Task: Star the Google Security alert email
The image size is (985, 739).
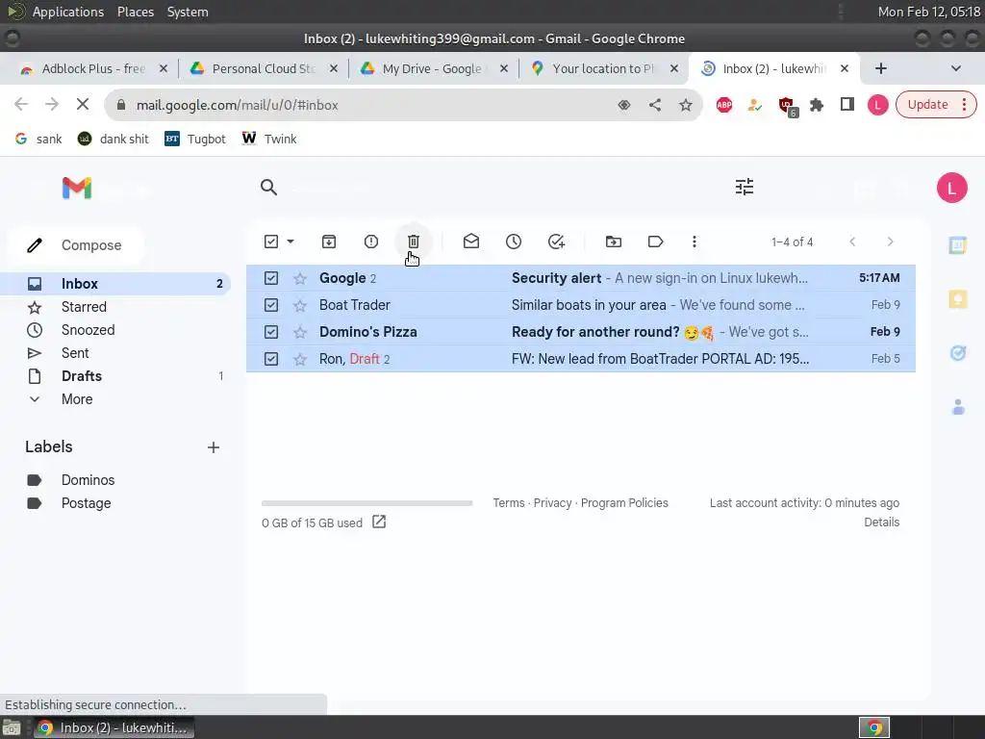Action: [x=300, y=278]
